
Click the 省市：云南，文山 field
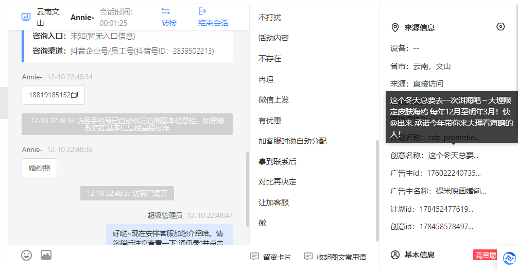tap(420, 66)
